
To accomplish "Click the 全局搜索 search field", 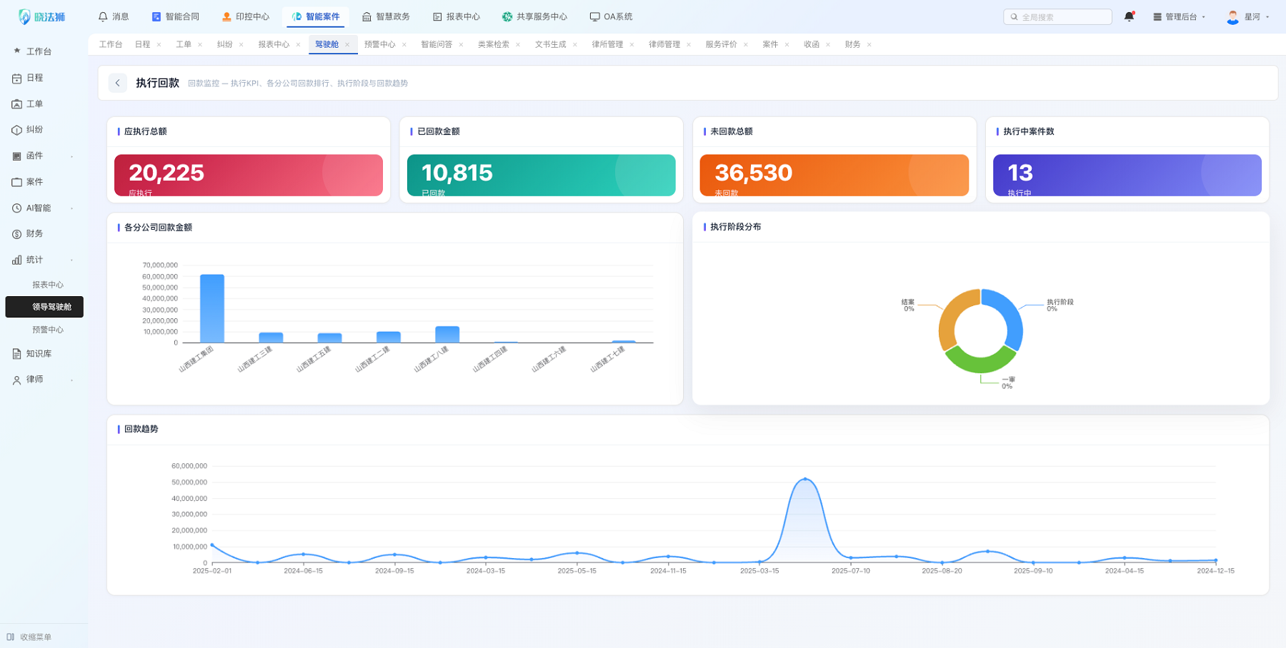I will coord(1057,16).
